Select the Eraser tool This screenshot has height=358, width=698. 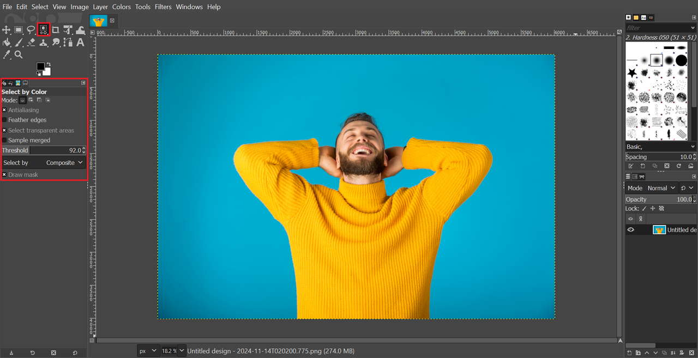pyautogui.click(x=31, y=43)
